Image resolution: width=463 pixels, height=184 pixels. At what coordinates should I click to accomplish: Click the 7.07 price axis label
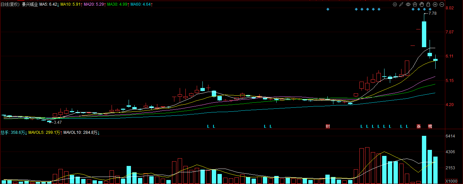click(450, 32)
